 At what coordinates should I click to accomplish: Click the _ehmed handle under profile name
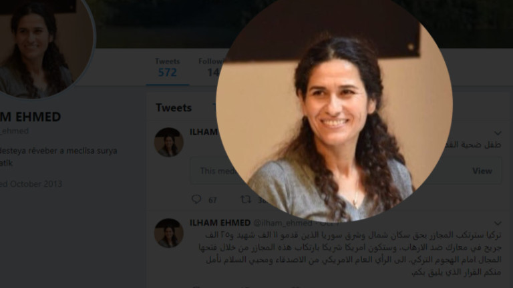coord(14,131)
